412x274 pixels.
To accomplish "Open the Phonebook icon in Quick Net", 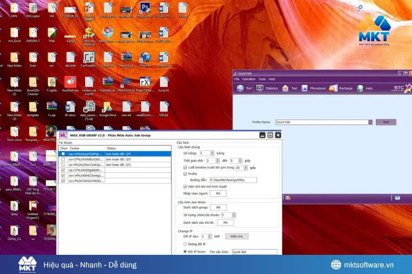I will tap(304, 88).
